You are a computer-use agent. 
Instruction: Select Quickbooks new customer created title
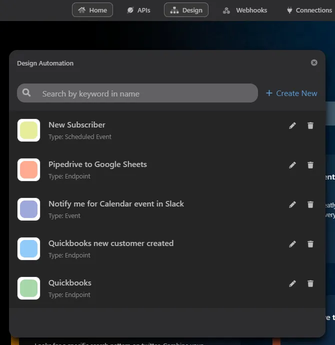click(x=111, y=243)
